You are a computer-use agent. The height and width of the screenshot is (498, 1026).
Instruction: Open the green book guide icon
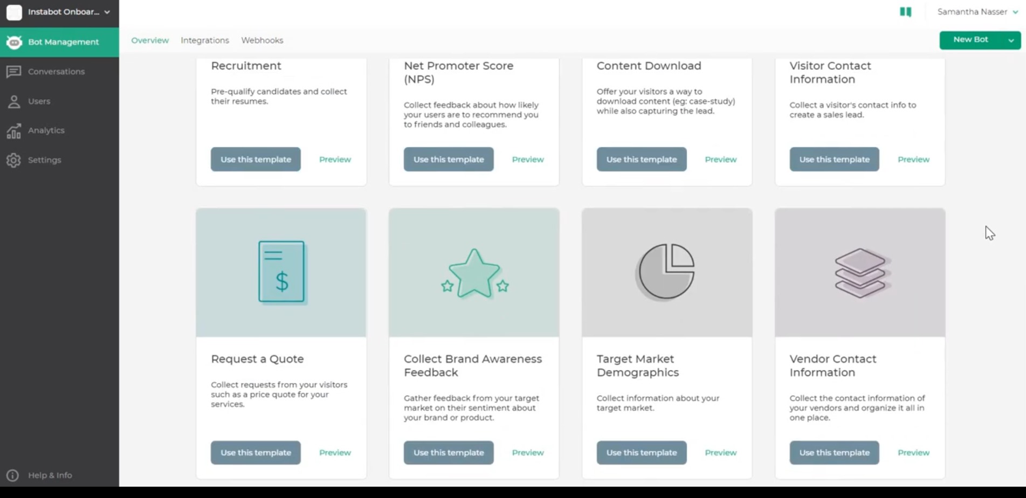905,12
